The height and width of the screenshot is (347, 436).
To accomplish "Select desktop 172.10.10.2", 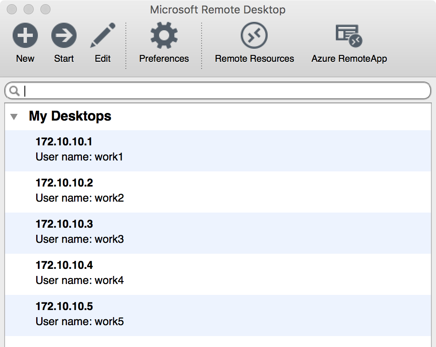I will (218, 192).
